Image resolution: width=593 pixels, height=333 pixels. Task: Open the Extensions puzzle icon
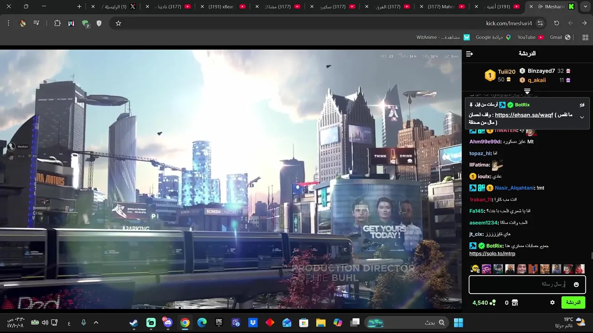(57, 23)
